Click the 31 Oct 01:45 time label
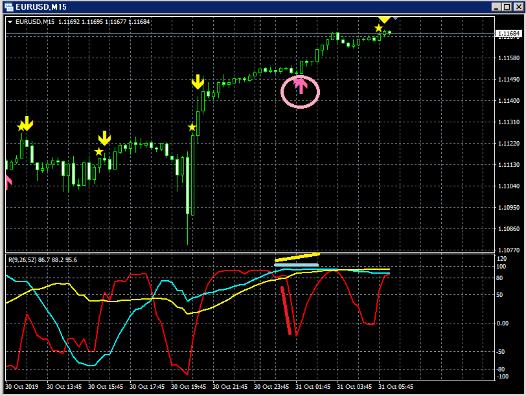 pos(313,387)
